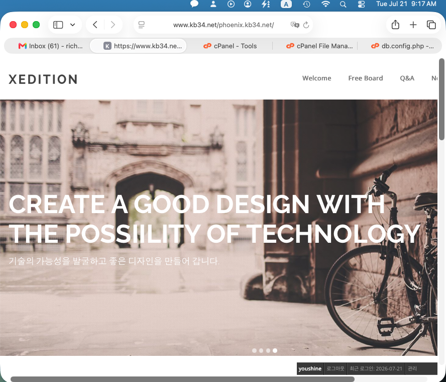Select the fourth slider dot
The width and height of the screenshot is (446, 382).
click(x=275, y=350)
